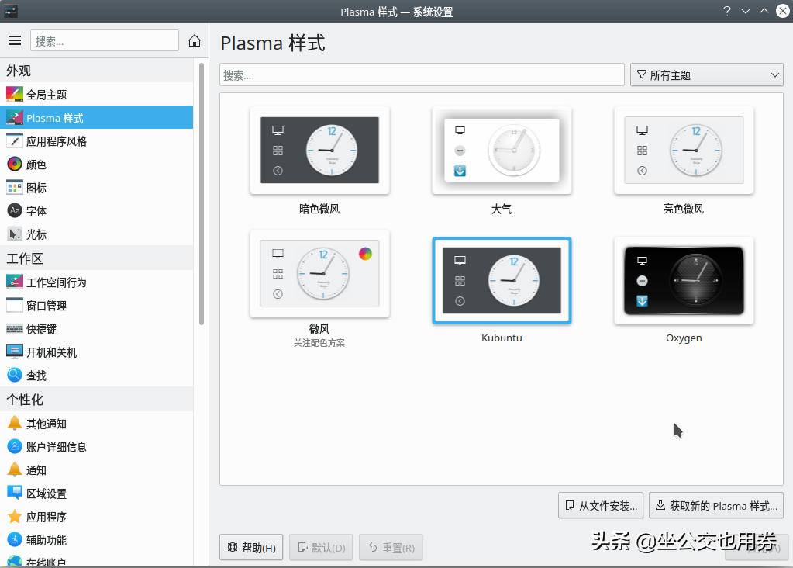Open the 区域设置 page
The width and height of the screenshot is (793, 568).
tap(97, 493)
